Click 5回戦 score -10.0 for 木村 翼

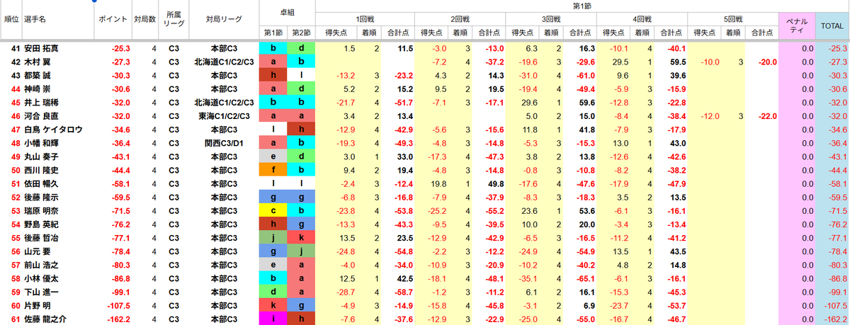710,62
